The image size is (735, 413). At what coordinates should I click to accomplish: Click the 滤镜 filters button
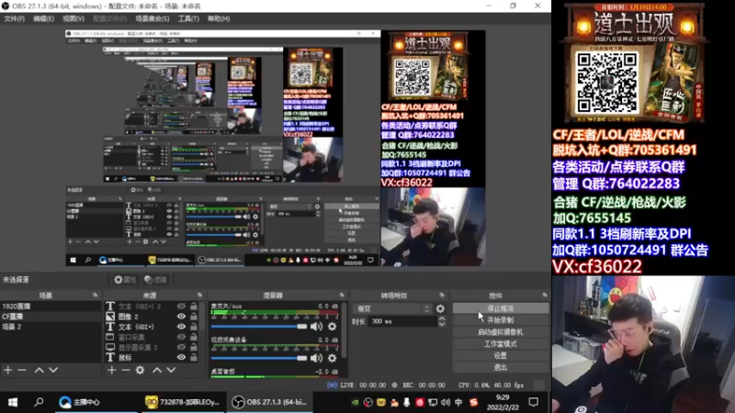155,280
